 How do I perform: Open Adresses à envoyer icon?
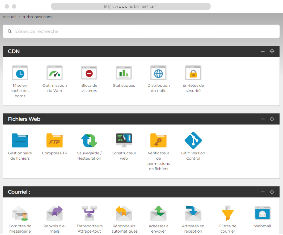tap(158, 213)
